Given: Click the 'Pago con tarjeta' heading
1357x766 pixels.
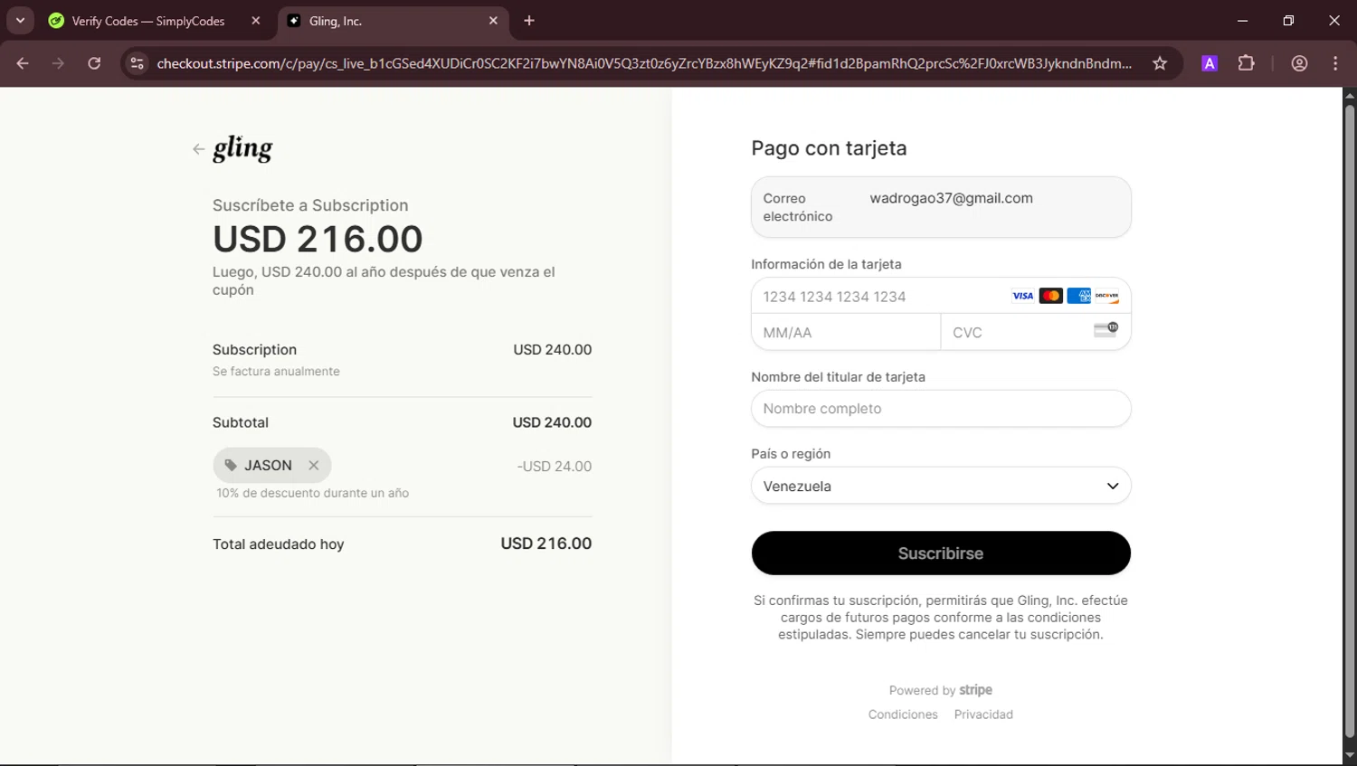Looking at the screenshot, I should click(x=829, y=148).
